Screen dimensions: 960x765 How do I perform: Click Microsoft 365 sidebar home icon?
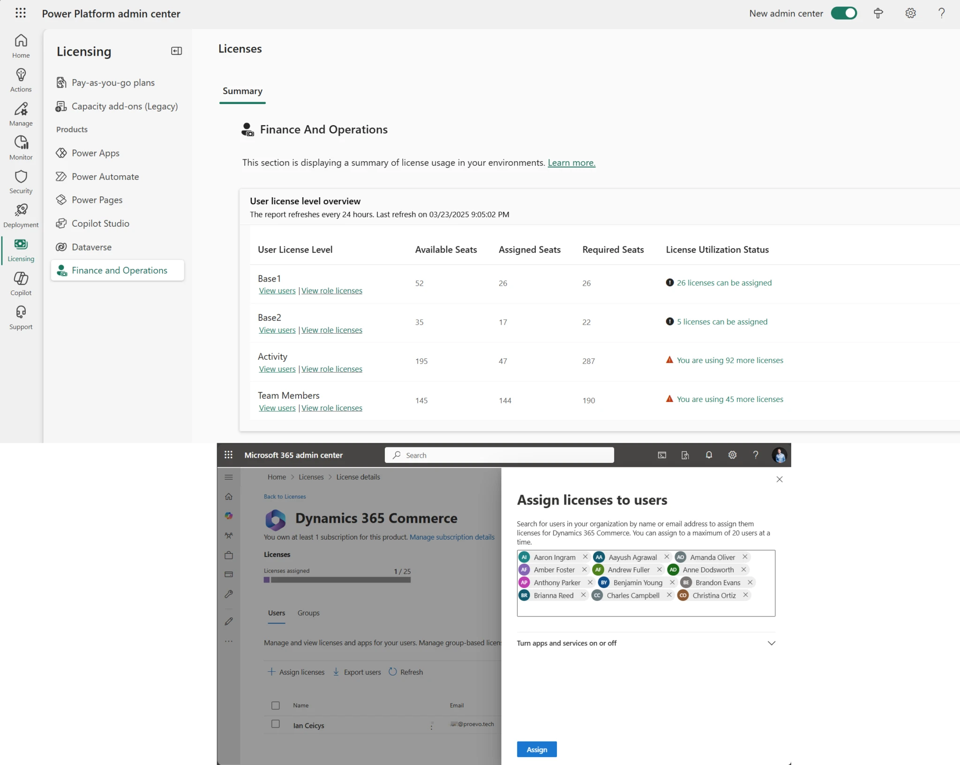click(x=229, y=497)
